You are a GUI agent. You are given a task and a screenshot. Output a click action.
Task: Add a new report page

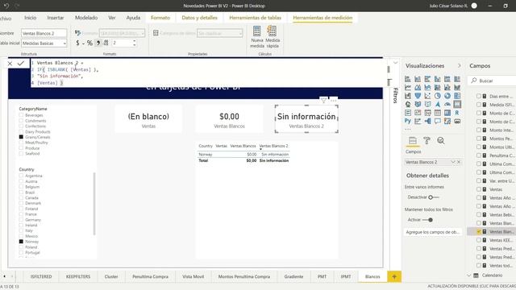tap(394, 276)
